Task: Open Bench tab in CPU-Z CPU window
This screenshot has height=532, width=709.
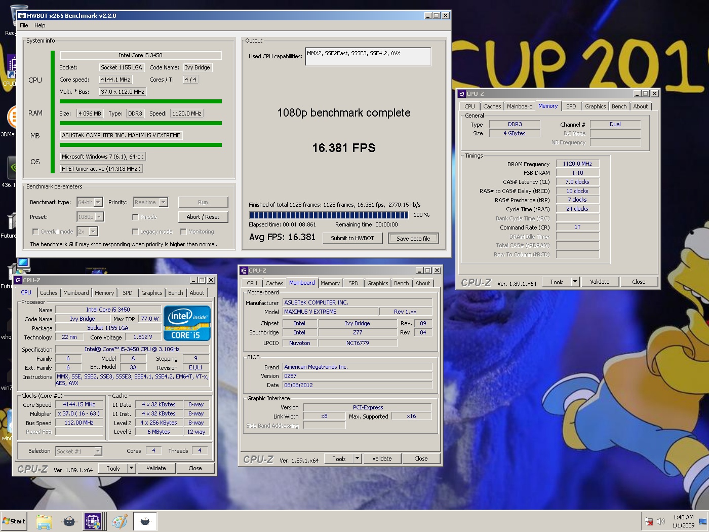Action: [x=176, y=293]
